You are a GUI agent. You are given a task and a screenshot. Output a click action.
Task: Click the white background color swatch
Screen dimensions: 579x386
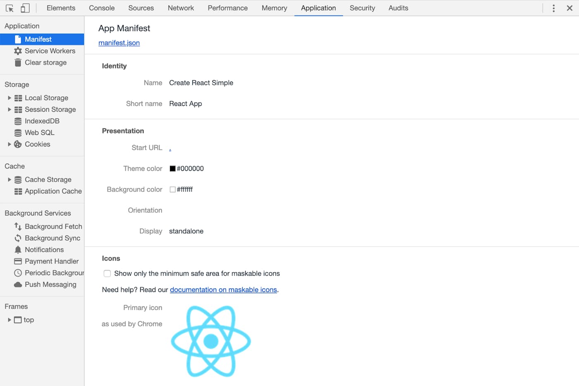pos(172,189)
